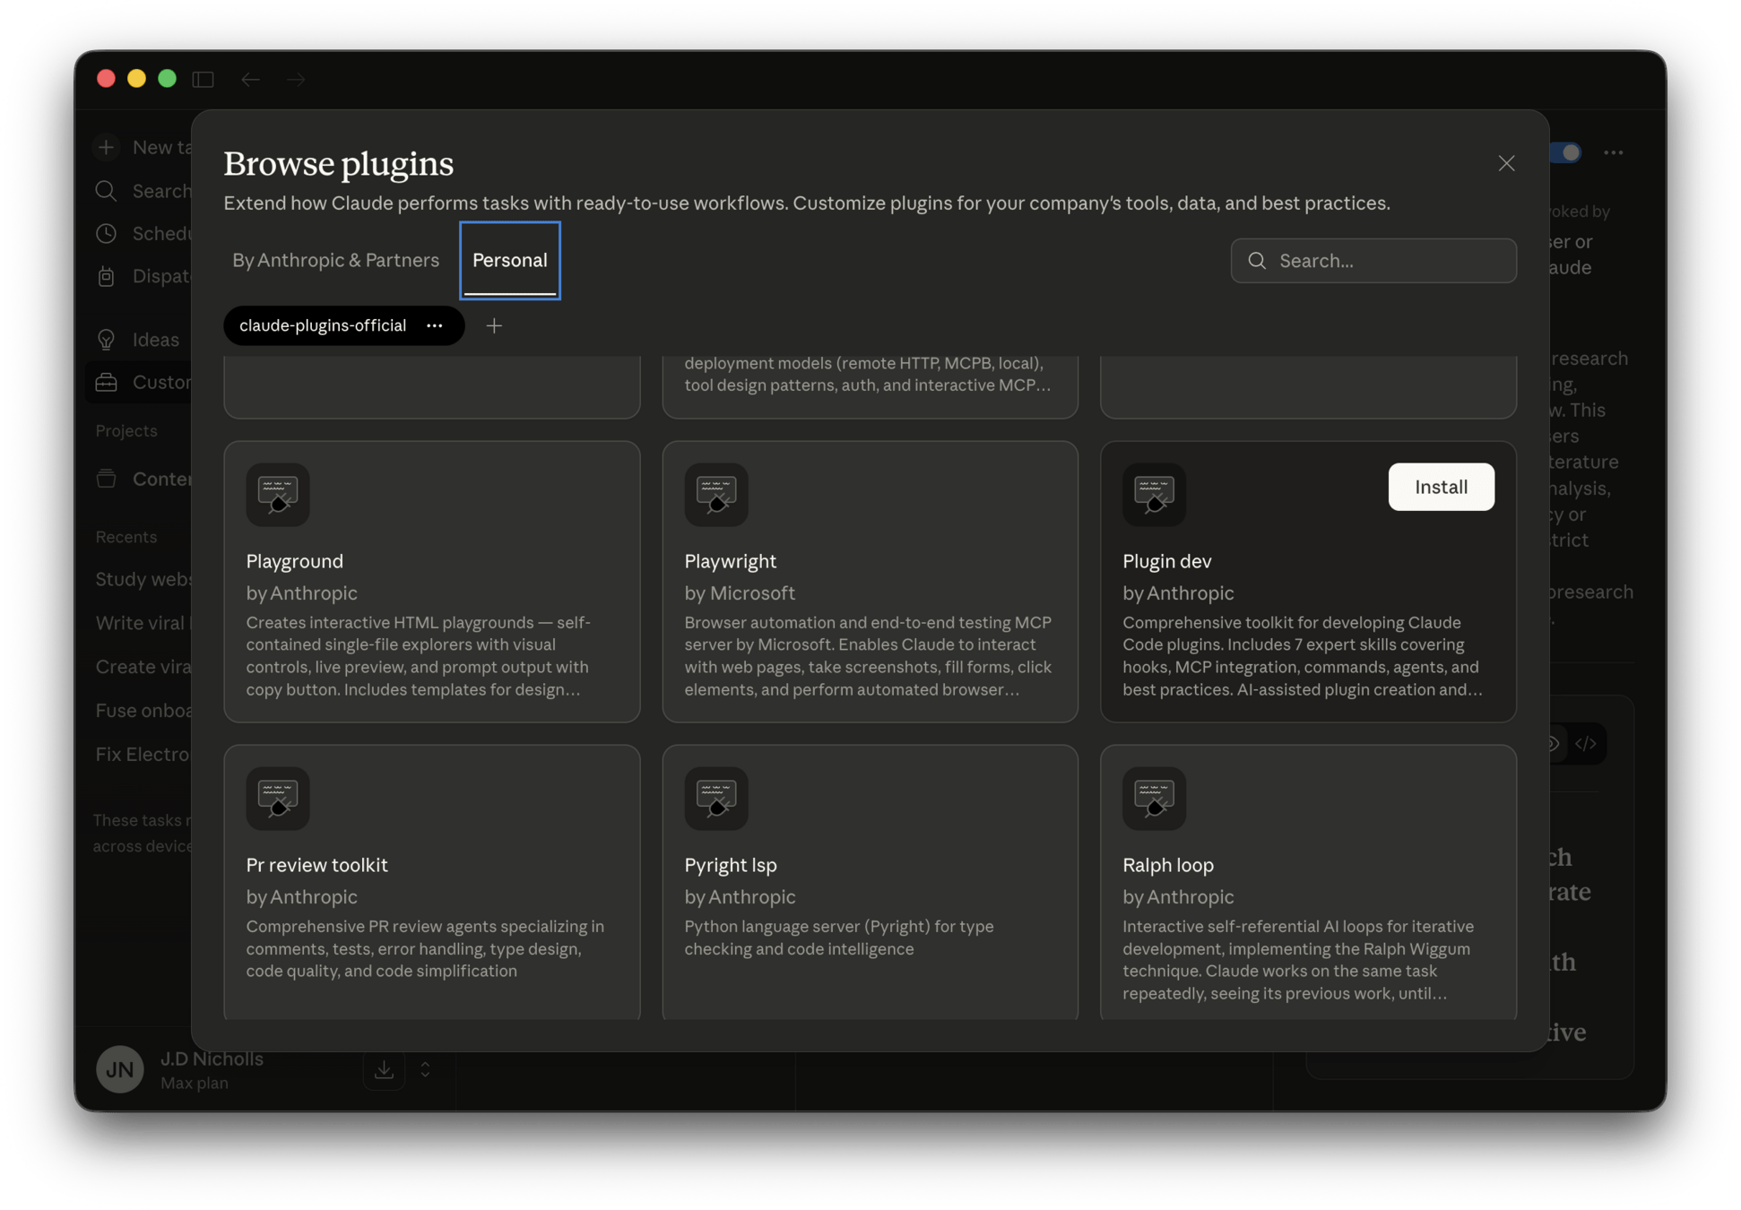Viewport: 1741px width, 1210px height.
Task: Click the forward navigation arrow
Action: [296, 80]
